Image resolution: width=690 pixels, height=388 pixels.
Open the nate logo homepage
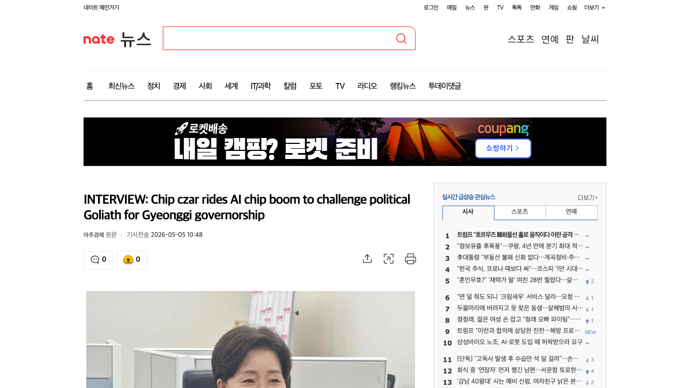point(99,39)
